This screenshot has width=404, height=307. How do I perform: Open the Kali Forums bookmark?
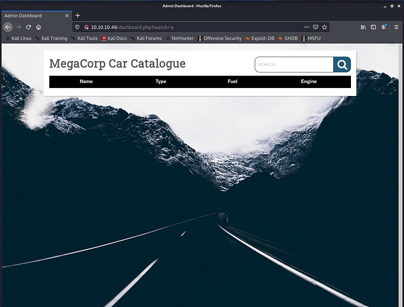pos(146,38)
